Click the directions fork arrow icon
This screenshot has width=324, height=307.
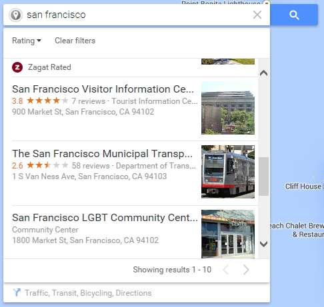(17, 292)
